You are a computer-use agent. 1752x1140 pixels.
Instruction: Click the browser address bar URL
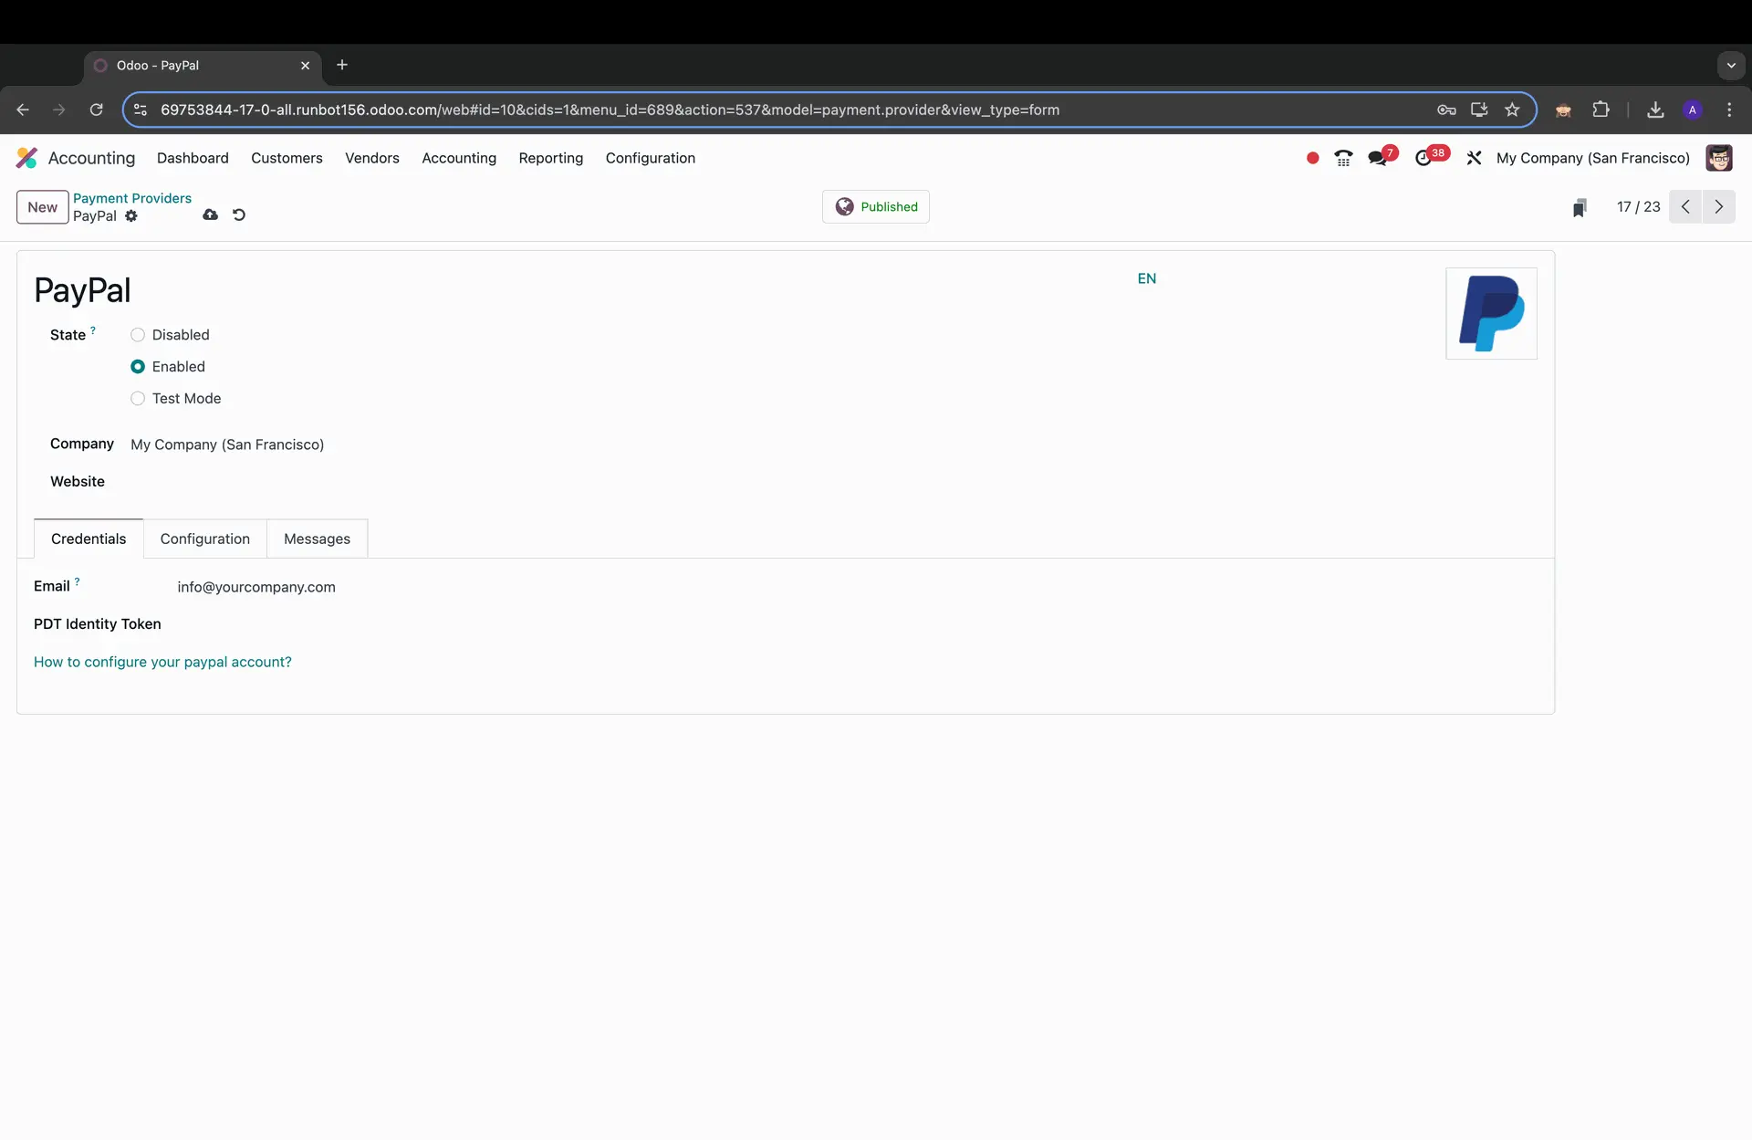pos(610,110)
